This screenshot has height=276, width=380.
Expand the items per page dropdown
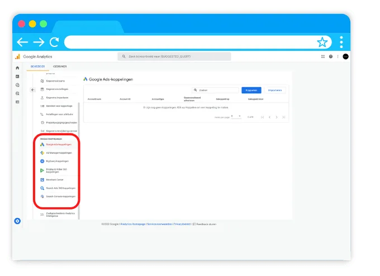[239, 116]
